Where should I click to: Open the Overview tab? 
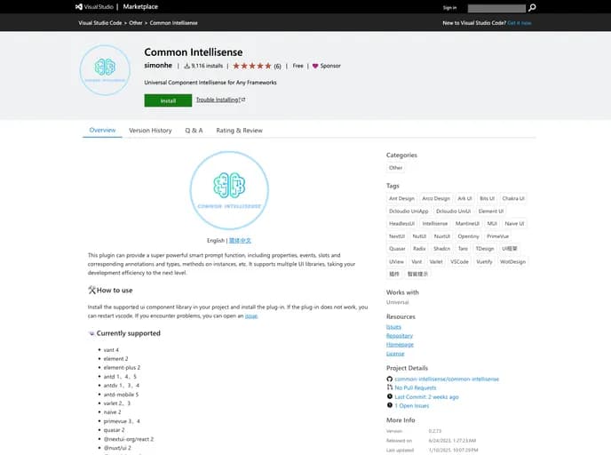102,131
